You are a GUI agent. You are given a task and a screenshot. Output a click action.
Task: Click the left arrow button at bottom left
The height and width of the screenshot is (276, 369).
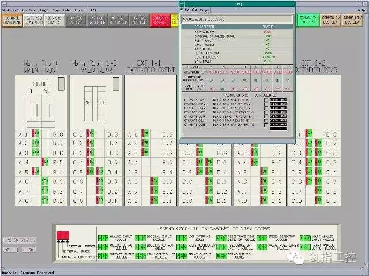[x=9, y=250]
